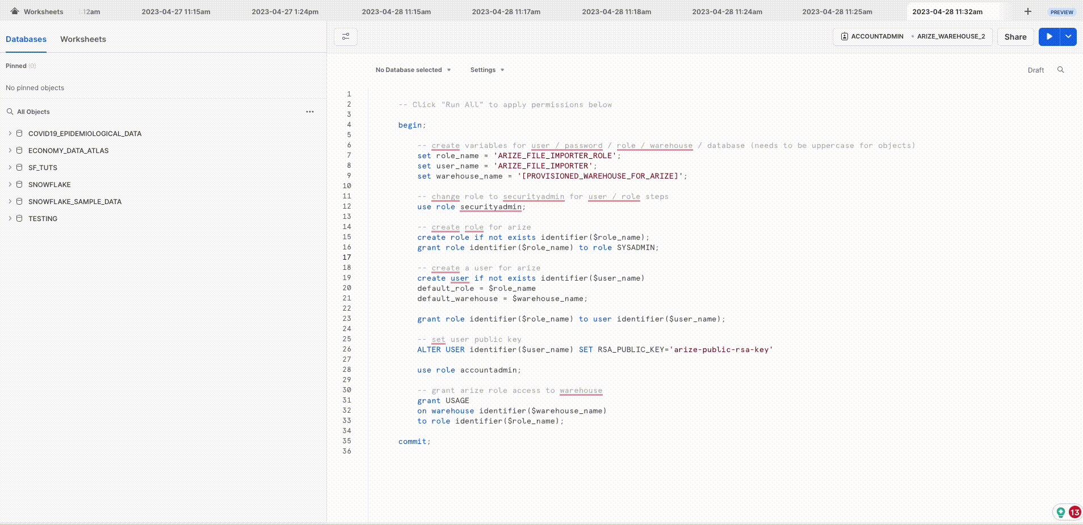Screen dimensions: 1083x525
Task: Click the Worksheets home icon
Action: 15,11
